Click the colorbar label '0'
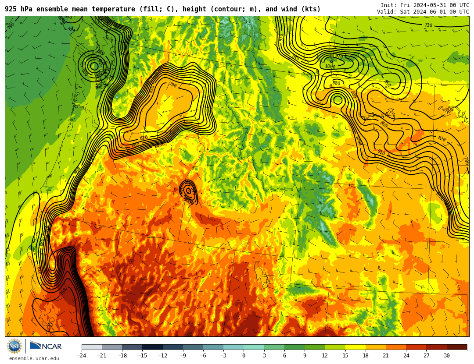Image resolution: width=474 pixels, height=364 pixels. click(x=244, y=356)
